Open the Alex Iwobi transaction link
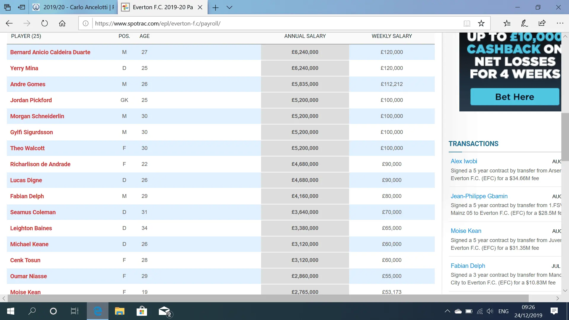Image resolution: width=569 pixels, height=320 pixels. tap(464, 161)
